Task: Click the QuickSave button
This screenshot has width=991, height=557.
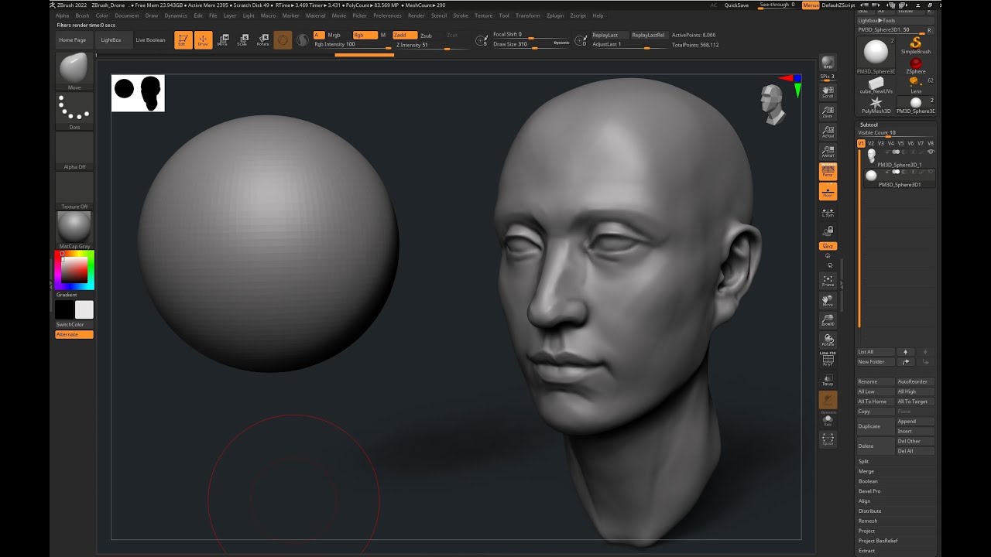Action: [x=736, y=5]
